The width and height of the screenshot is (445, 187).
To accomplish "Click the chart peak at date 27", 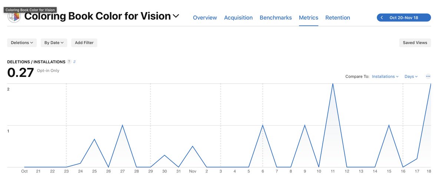I will [122, 125].
